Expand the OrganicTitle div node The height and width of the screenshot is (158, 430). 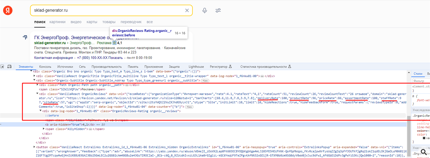click(x=34, y=76)
